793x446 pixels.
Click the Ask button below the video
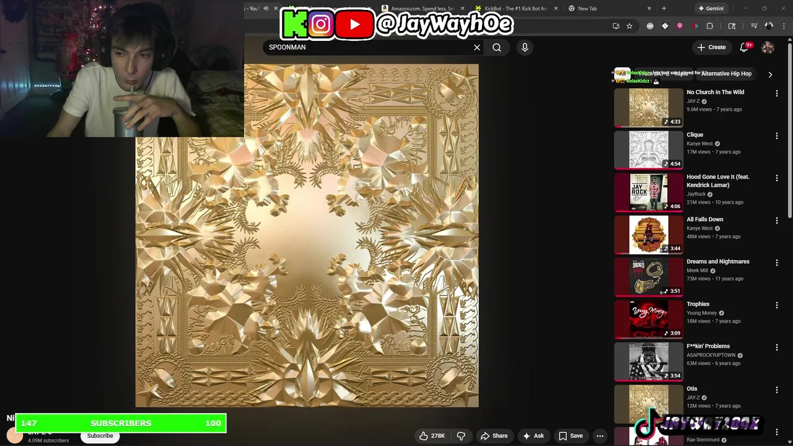(x=533, y=436)
